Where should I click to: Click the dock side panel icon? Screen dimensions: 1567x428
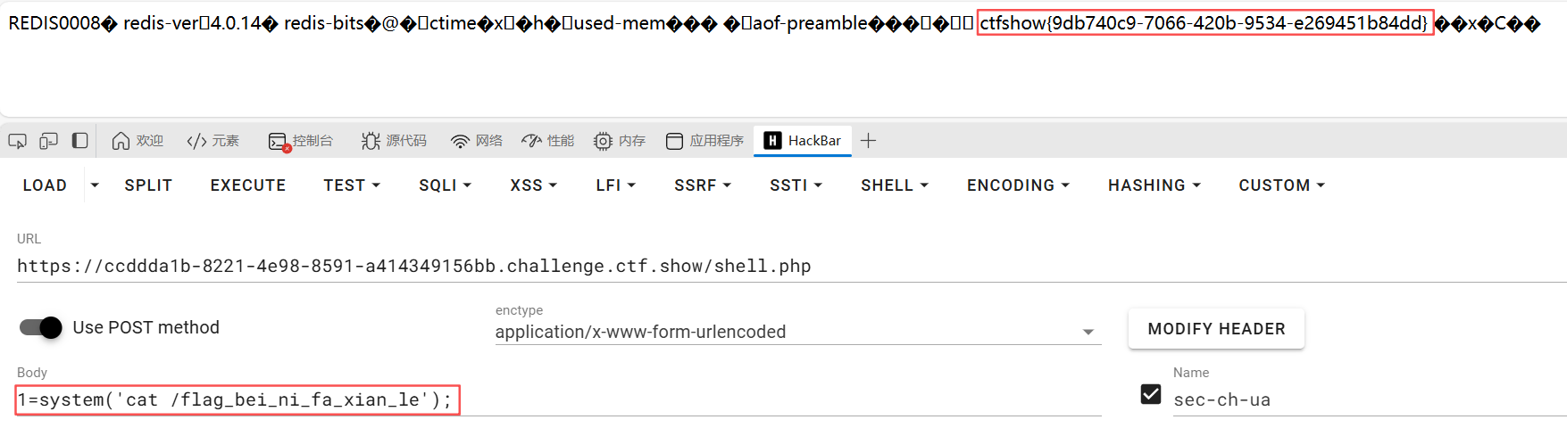point(80,141)
